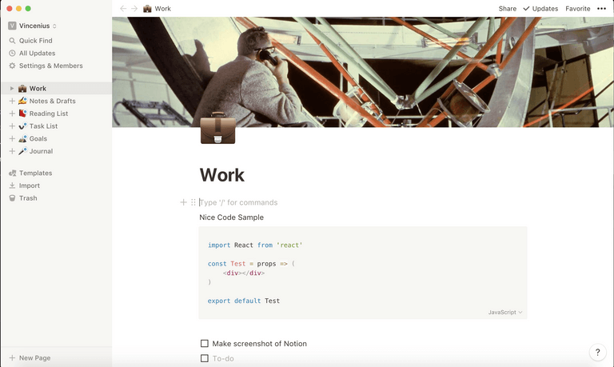Screen dimensions: 614x367
Task: Go back with the left arrow
Action: click(123, 9)
